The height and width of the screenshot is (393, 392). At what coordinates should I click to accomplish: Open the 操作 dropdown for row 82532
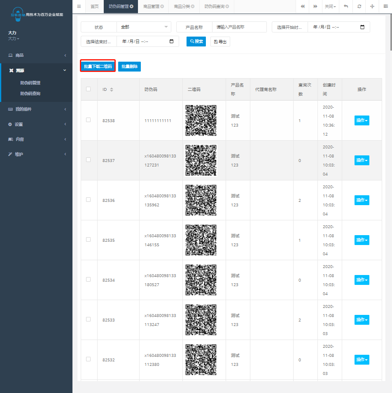tap(362, 359)
